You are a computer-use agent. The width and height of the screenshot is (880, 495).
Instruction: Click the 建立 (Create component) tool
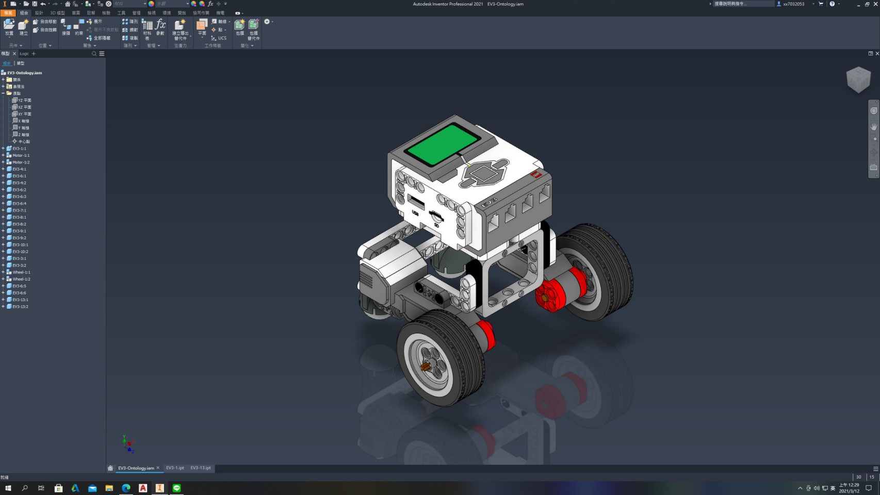point(23,27)
